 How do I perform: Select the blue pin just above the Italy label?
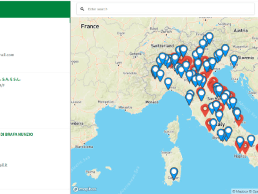pos(219,116)
